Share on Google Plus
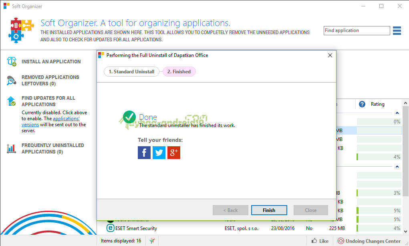 coord(174,153)
